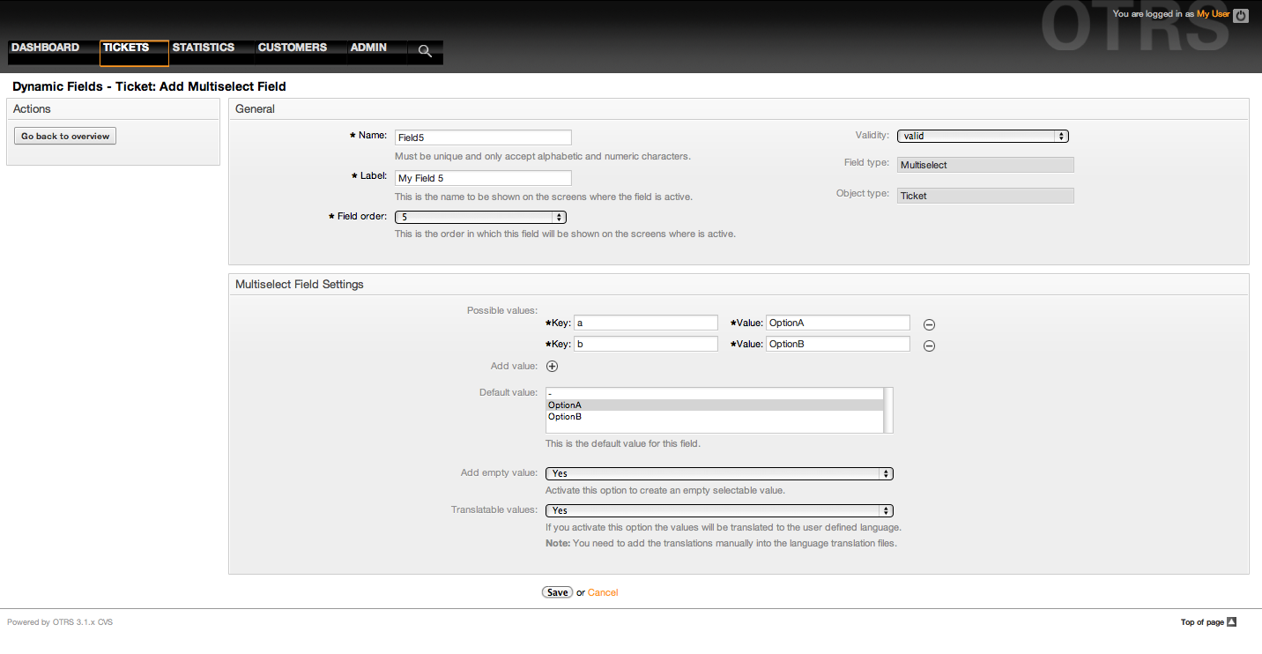Click the Top of page arrow icon

tap(1232, 622)
